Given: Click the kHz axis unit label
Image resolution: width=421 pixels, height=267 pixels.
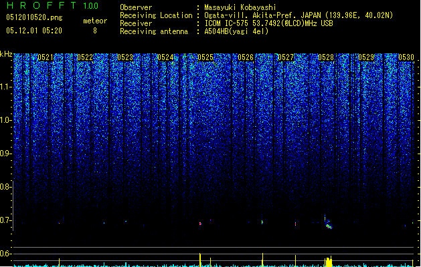Looking at the screenshot, I should [x=6, y=54].
